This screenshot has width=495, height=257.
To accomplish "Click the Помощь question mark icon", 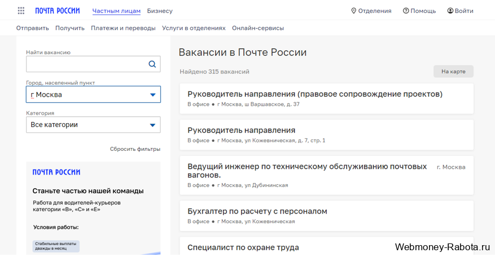I will [x=406, y=11].
